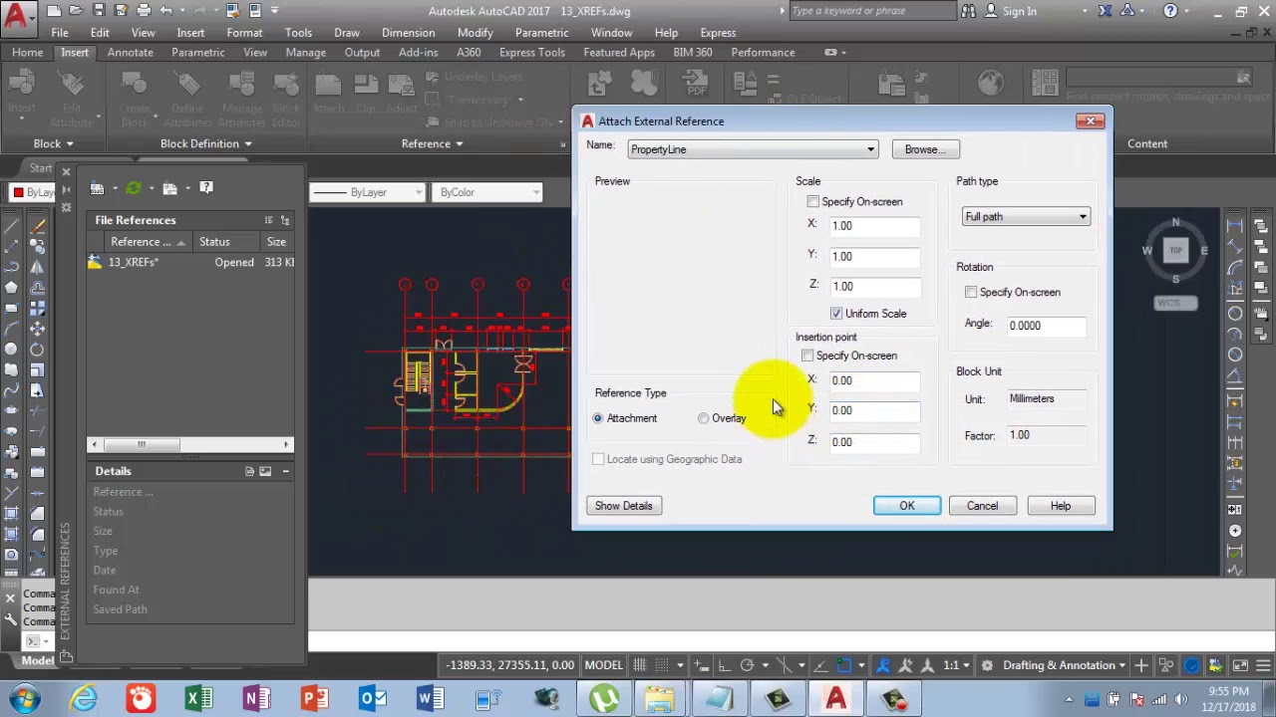Screen dimensions: 1276x717
Task: Click the File References horizontal scrollbar thumb
Action: point(141,445)
